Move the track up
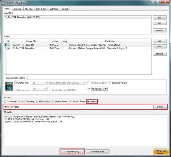Screen dimensions: 171x157 pyautogui.click(x=160, y=41)
